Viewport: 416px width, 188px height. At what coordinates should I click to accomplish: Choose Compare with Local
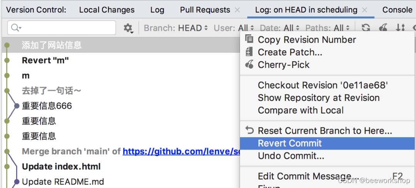pos(328,110)
